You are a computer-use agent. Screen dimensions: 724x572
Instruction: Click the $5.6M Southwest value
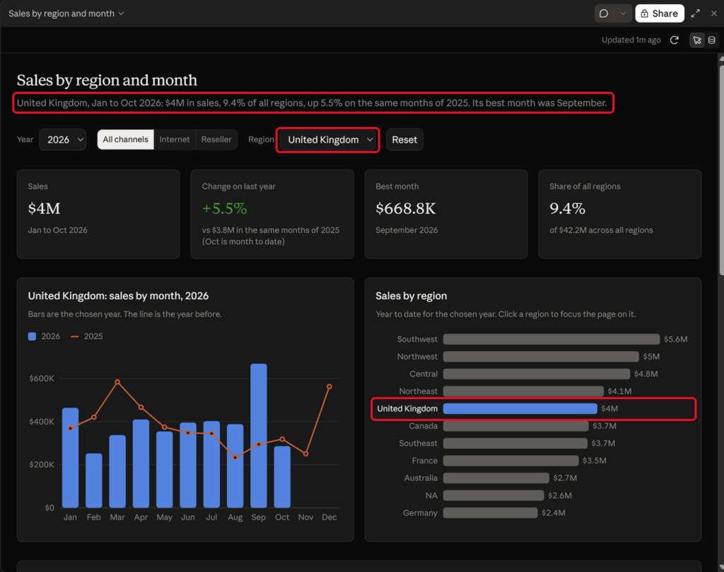click(675, 339)
